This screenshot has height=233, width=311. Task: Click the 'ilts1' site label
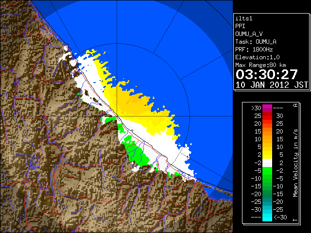pyautogui.click(x=244, y=18)
